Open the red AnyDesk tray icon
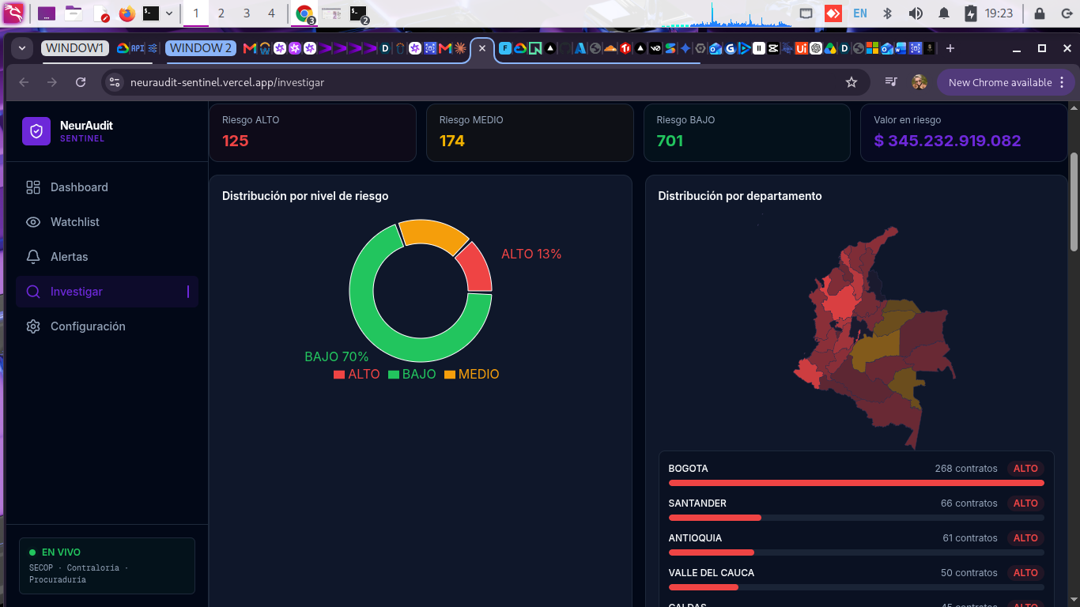The width and height of the screenshot is (1080, 607). (x=833, y=13)
